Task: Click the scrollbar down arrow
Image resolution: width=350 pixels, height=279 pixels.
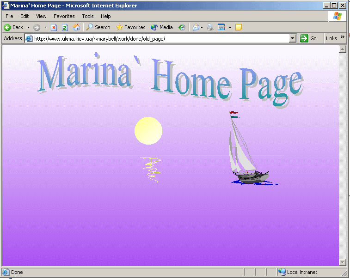Action: pos(343,262)
